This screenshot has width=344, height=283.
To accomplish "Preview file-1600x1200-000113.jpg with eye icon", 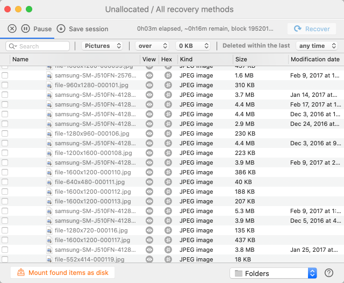I will coord(149,201).
